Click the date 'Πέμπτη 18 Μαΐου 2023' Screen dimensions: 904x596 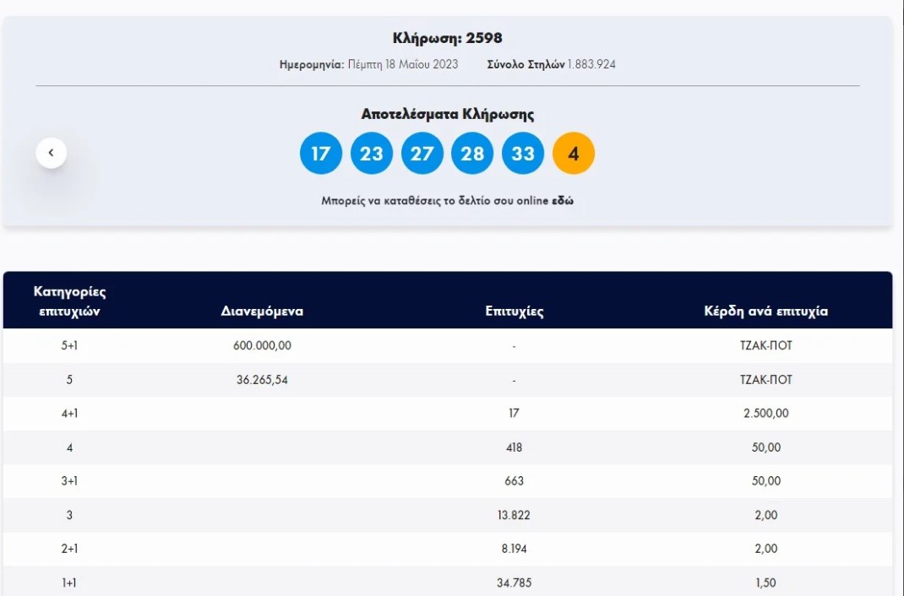(x=403, y=64)
